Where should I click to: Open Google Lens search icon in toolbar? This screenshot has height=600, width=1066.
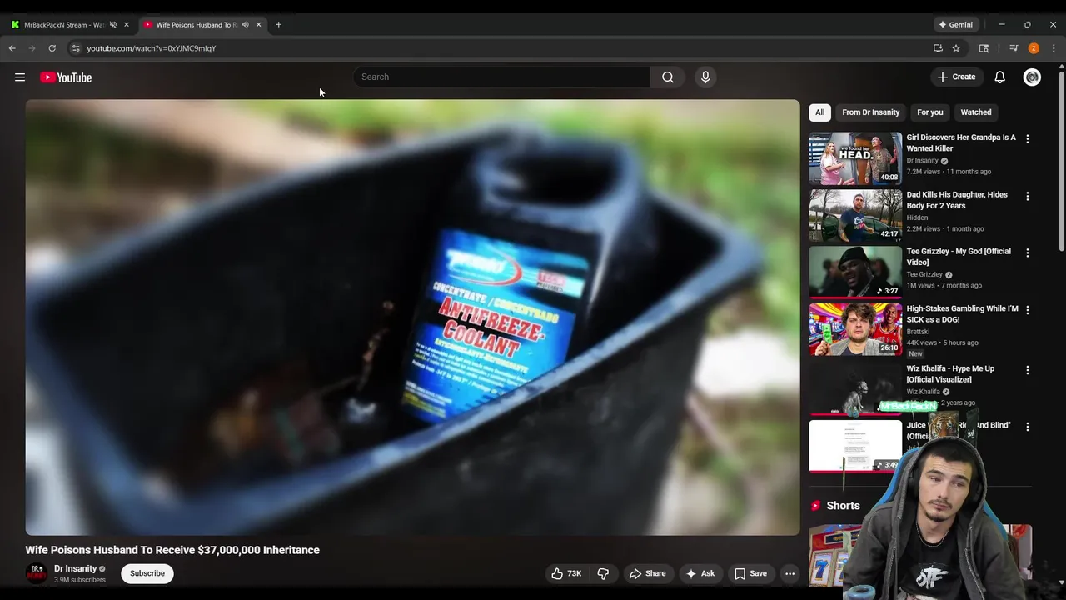click(x=984, y=48)
